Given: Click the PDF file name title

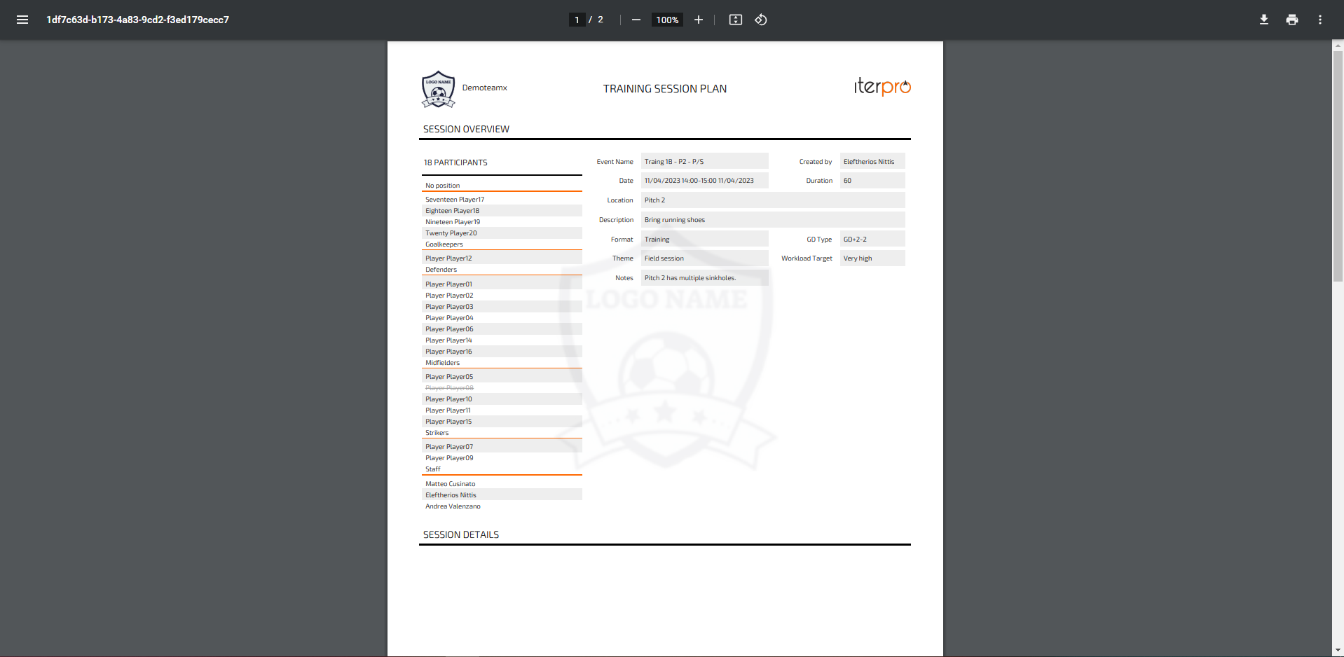Looking at the screenshot, I should [137, 20].
